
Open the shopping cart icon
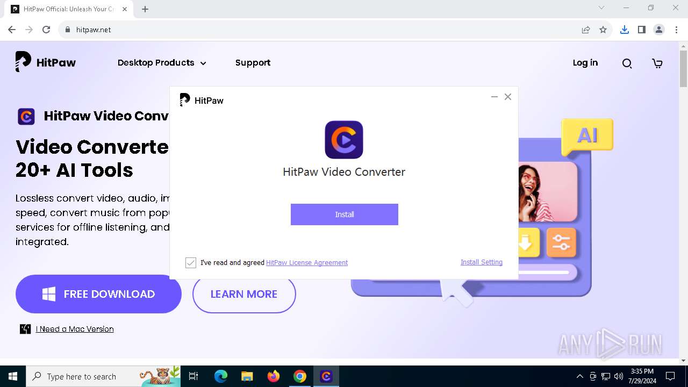pos(657,63)
